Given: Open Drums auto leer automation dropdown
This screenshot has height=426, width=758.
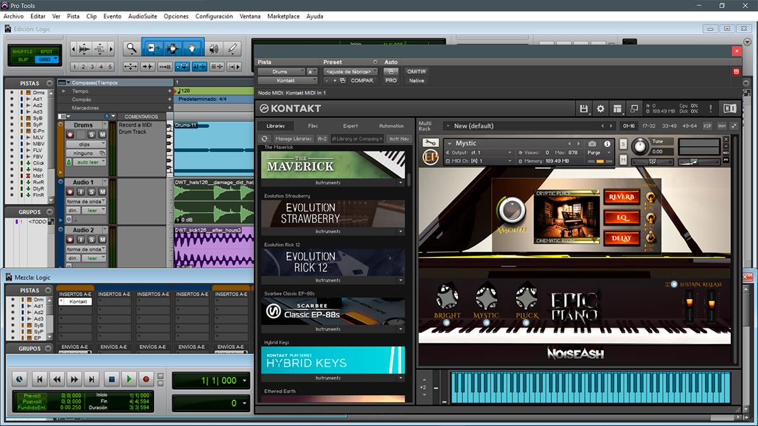Looking at the screenshot, I should [x=90, y=162].
